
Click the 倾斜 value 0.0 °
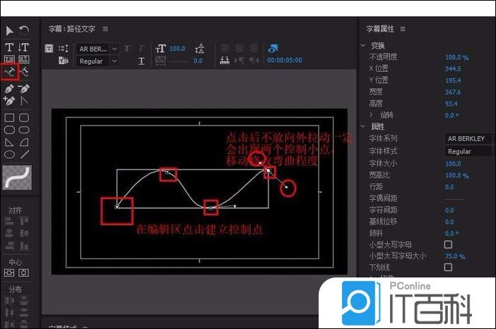[x=451, y=233]
